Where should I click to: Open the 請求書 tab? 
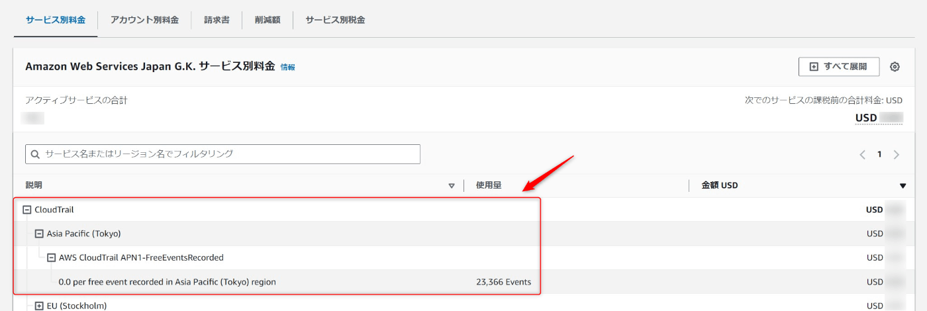pos(217,20)
